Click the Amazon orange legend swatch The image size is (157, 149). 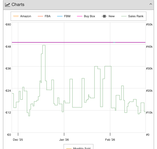(16, 16)
